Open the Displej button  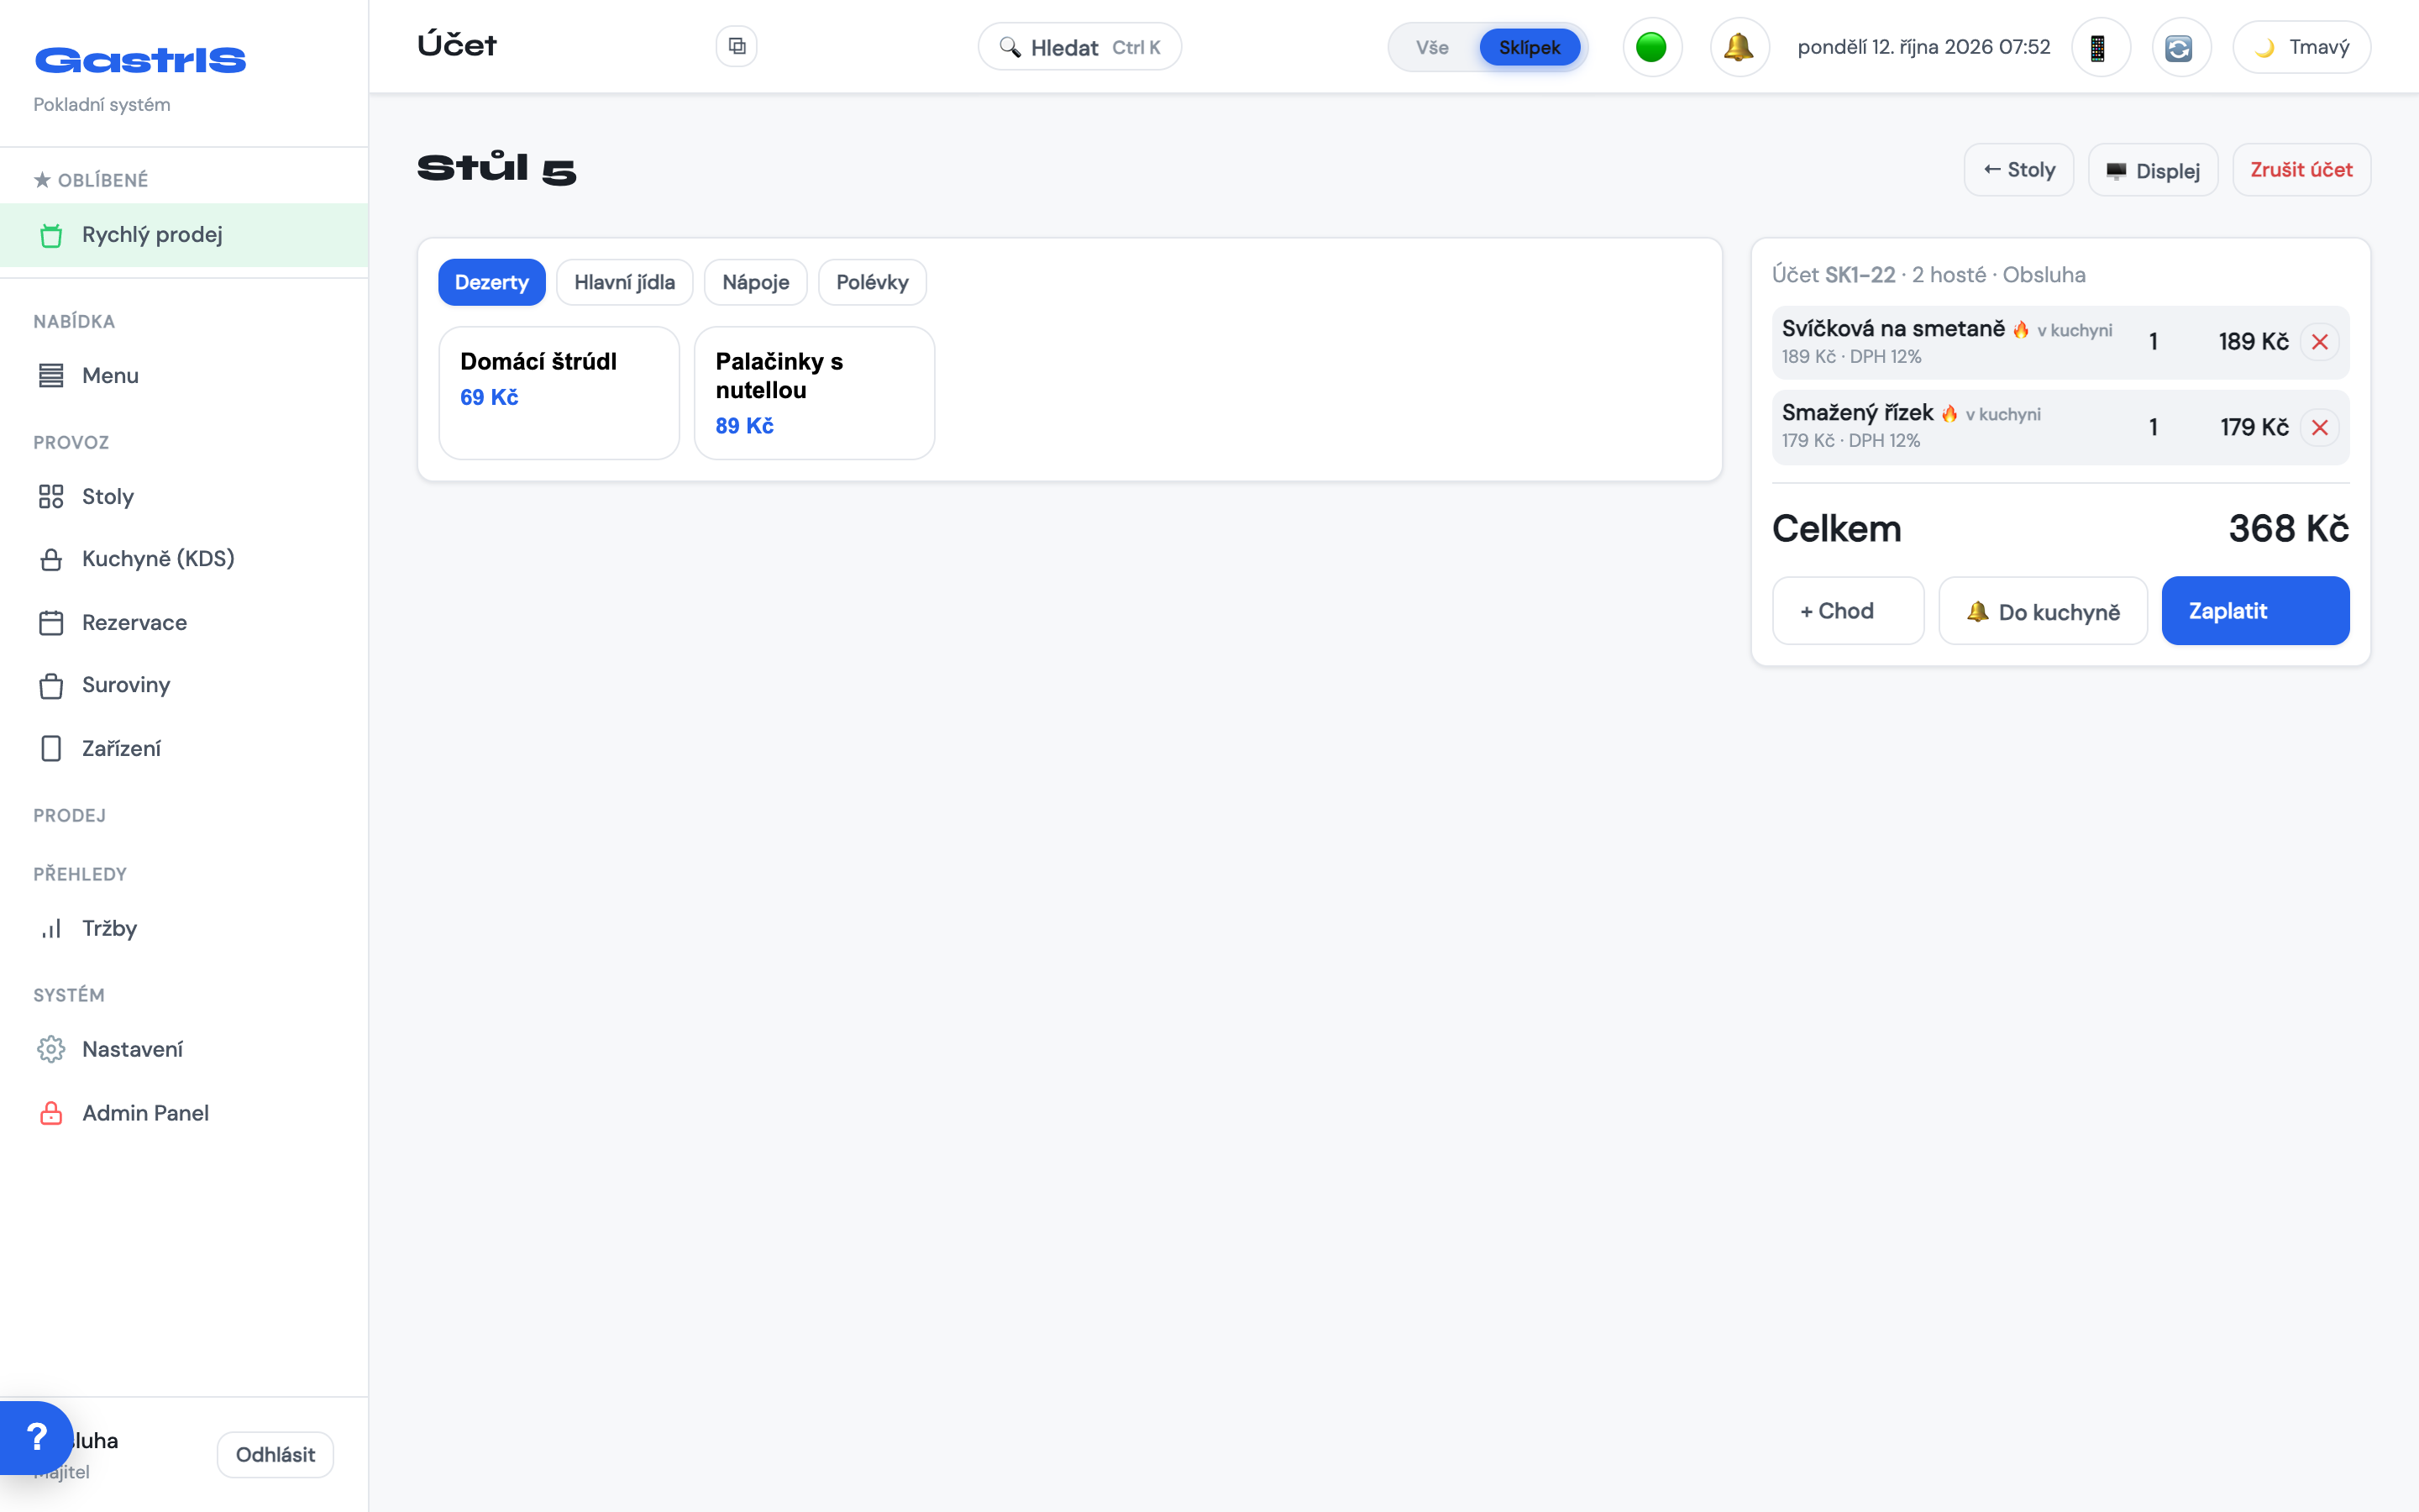click(x=2153, y=170)
